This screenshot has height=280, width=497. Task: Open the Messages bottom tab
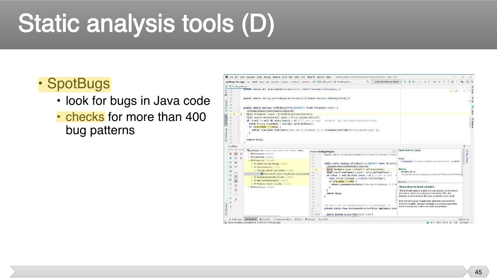tap(236, 219)
